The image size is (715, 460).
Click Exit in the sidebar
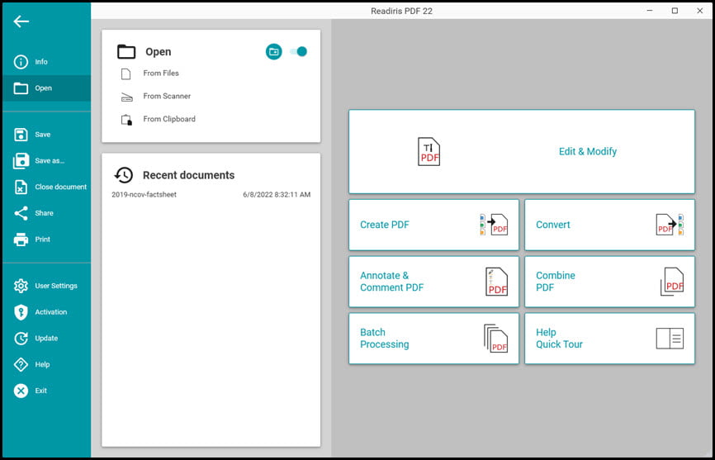coord(46,391)
